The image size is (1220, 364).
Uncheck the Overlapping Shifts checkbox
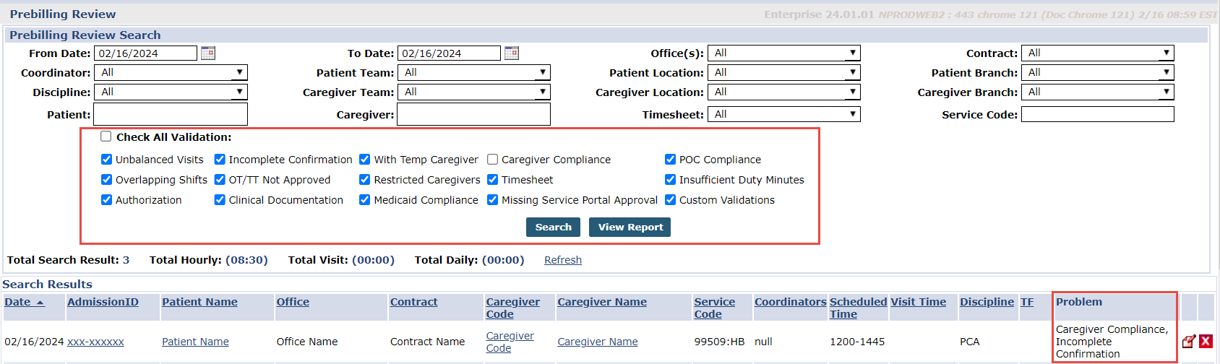click(x=107, y=180)
